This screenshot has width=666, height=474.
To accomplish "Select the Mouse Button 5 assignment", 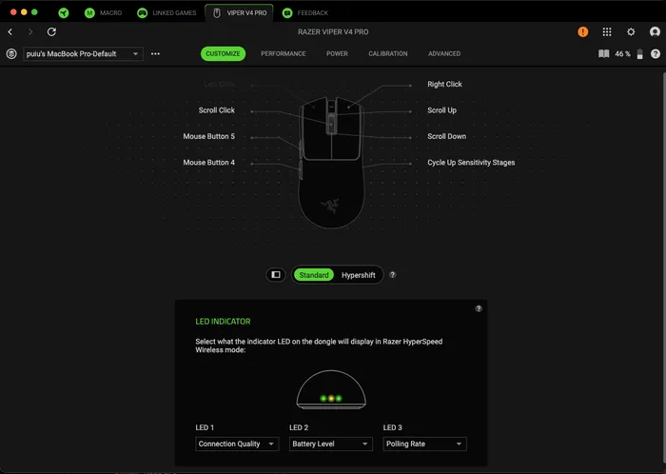I will point(209,136).
